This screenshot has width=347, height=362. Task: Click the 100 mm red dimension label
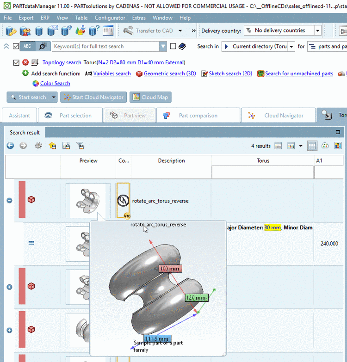[170, 269]
